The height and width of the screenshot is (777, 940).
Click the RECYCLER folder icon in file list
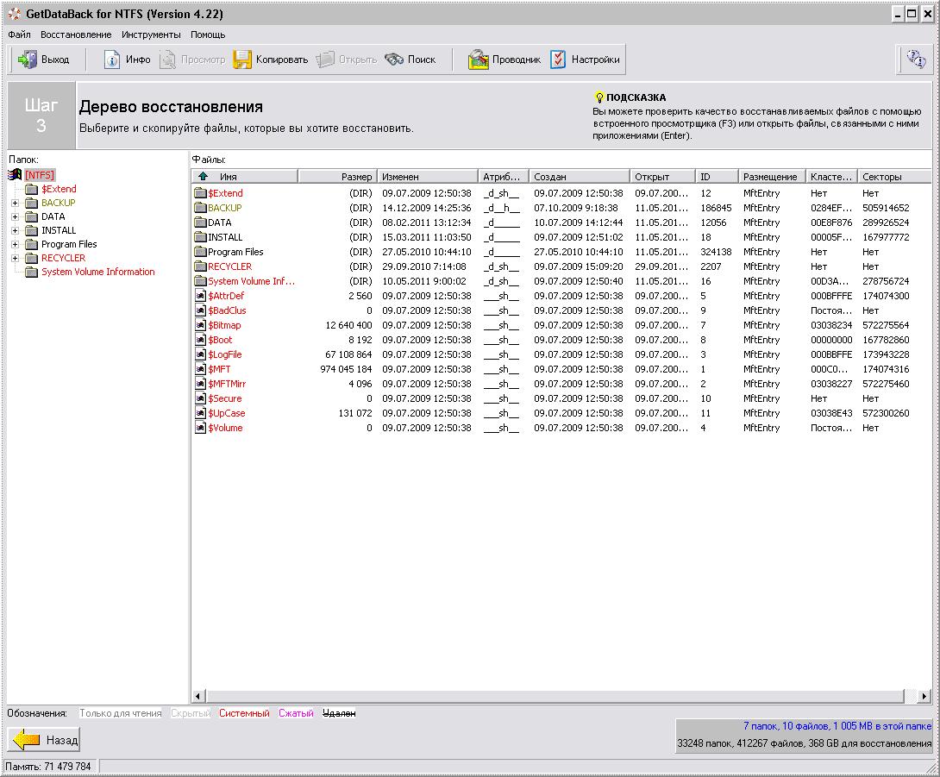(x=201, y=266)
